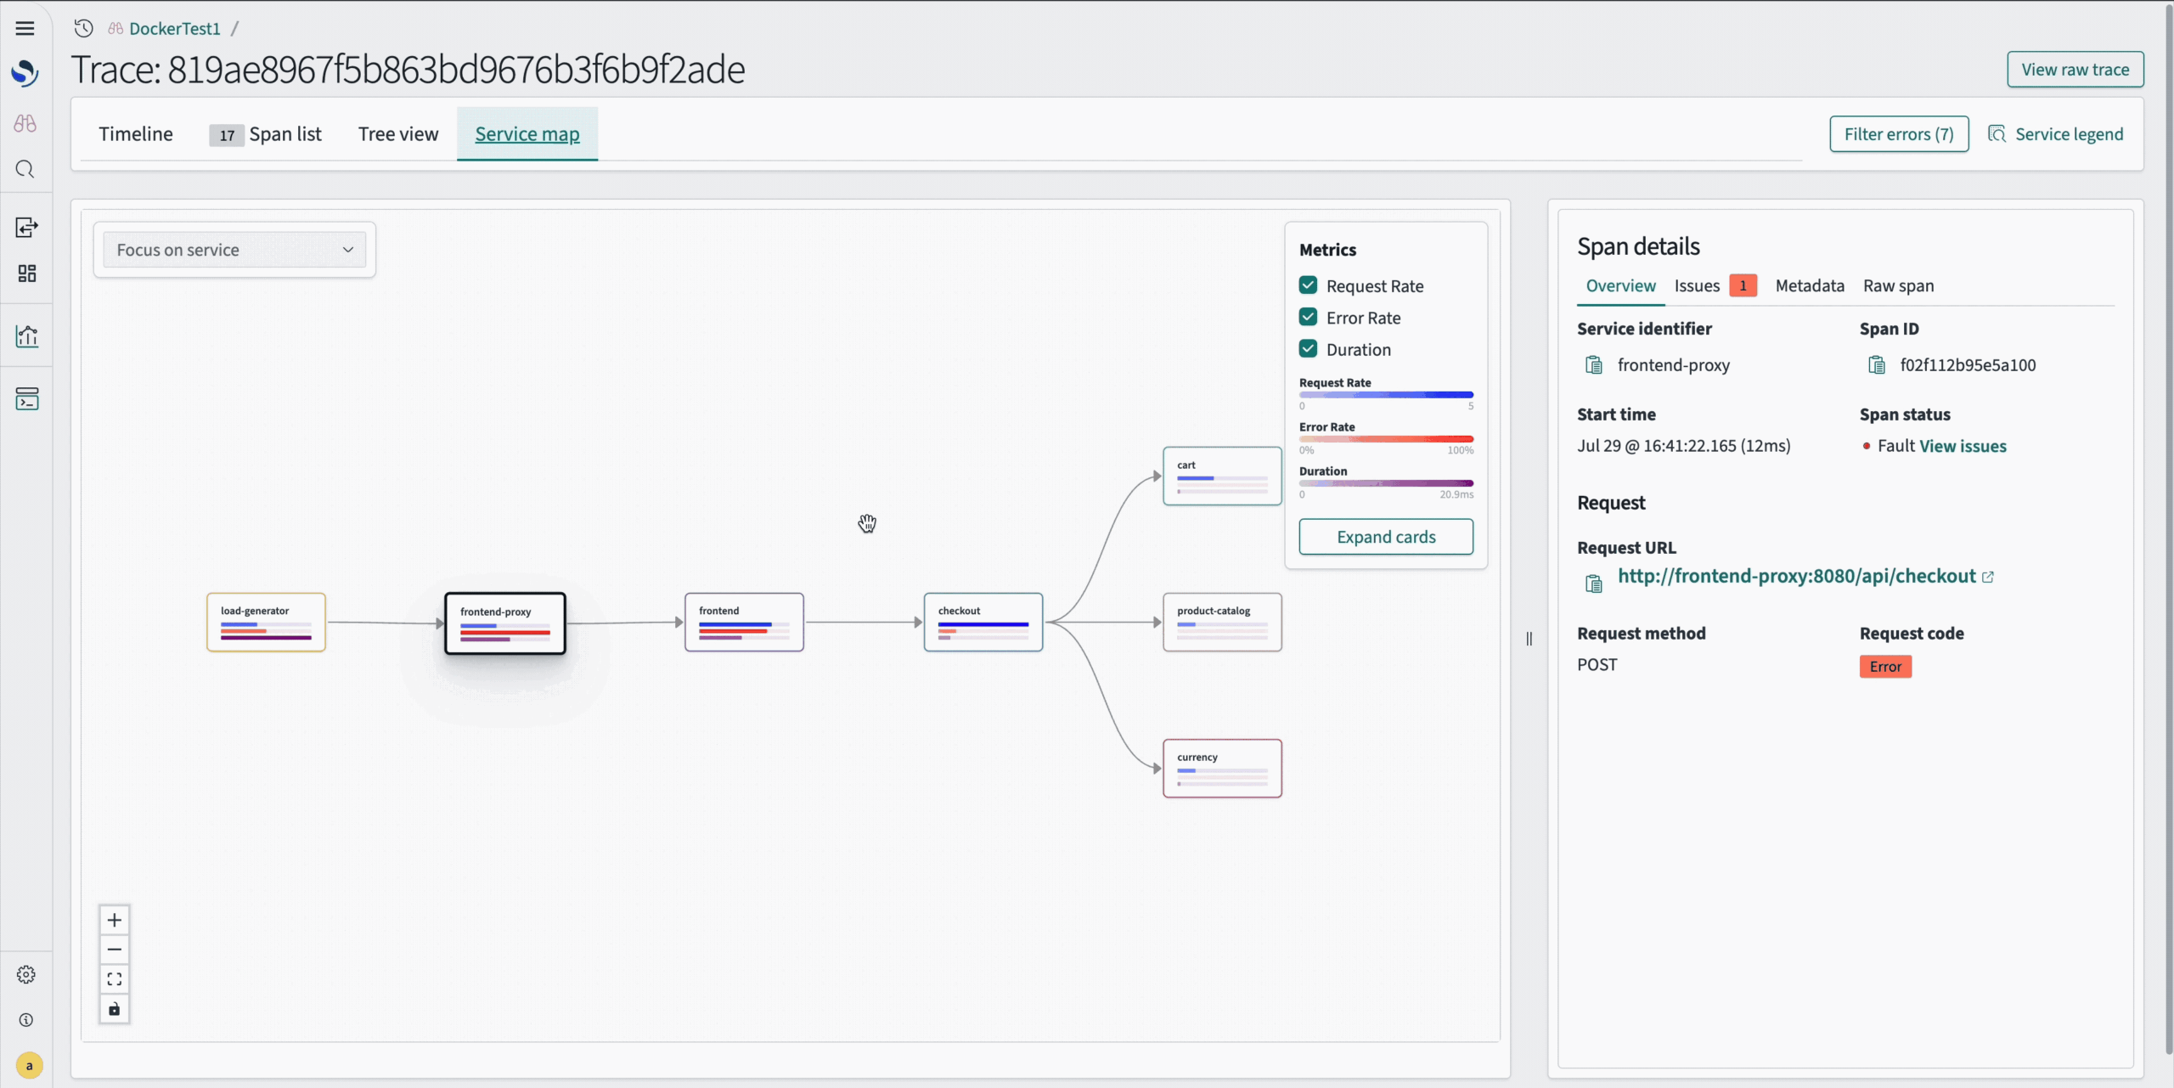
Task: Fit service map to view
Action: 115,979
